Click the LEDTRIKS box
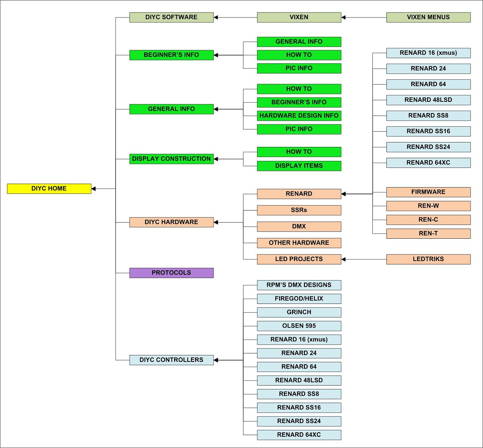Viewport: 483px width, 448px height. [428, 259]
